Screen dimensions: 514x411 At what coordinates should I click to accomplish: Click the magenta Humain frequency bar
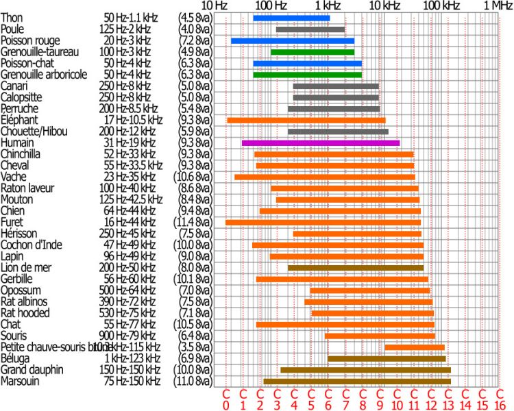320,143
